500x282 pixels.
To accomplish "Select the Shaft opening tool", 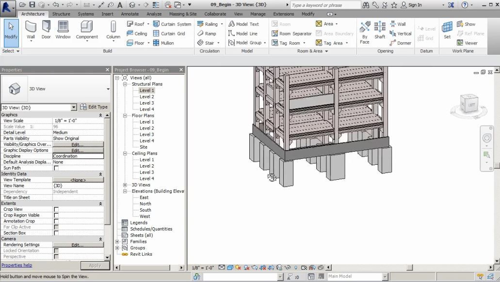I will pos(380,30).
